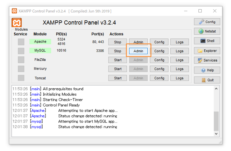This screenshot has width=231, height=151.
Task: Stop the MySQL module
Action: pyautogui.click(x=118, y=51)
